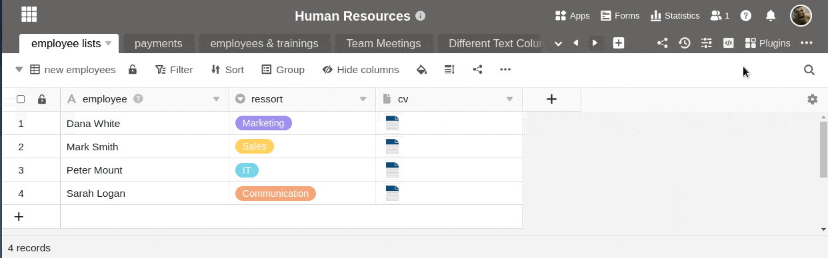This screenshot has height=258, width=828.
Task: Open Hide columns options
Action: coord(361,69)
